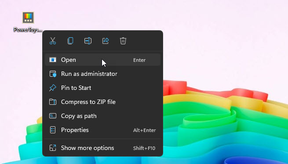The image size is (288, 164).
Task: Select the PowerToys desktop shortcut icon
Action: 28,18
